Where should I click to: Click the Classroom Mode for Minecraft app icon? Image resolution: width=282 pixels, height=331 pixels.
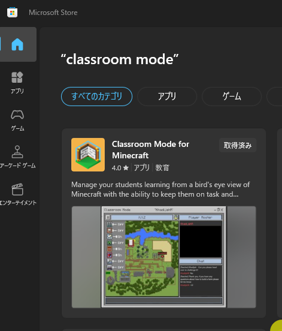(x=88, y=155)
